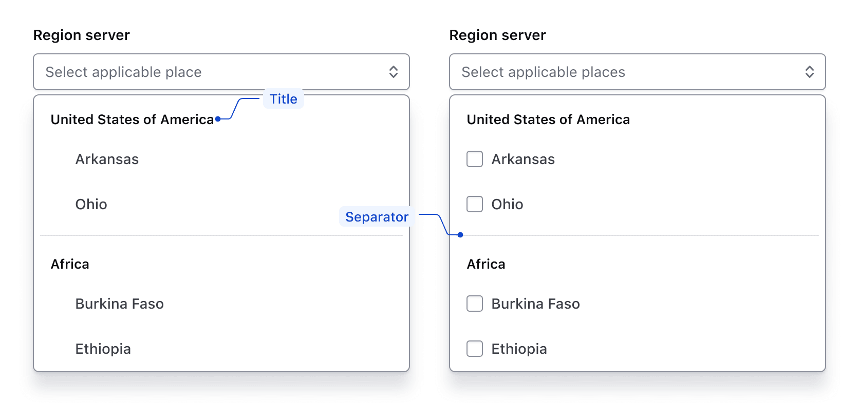This screenshot has width=859, height=403.
Task: Click the Africa group heading in right list
Action: [486, 264]
